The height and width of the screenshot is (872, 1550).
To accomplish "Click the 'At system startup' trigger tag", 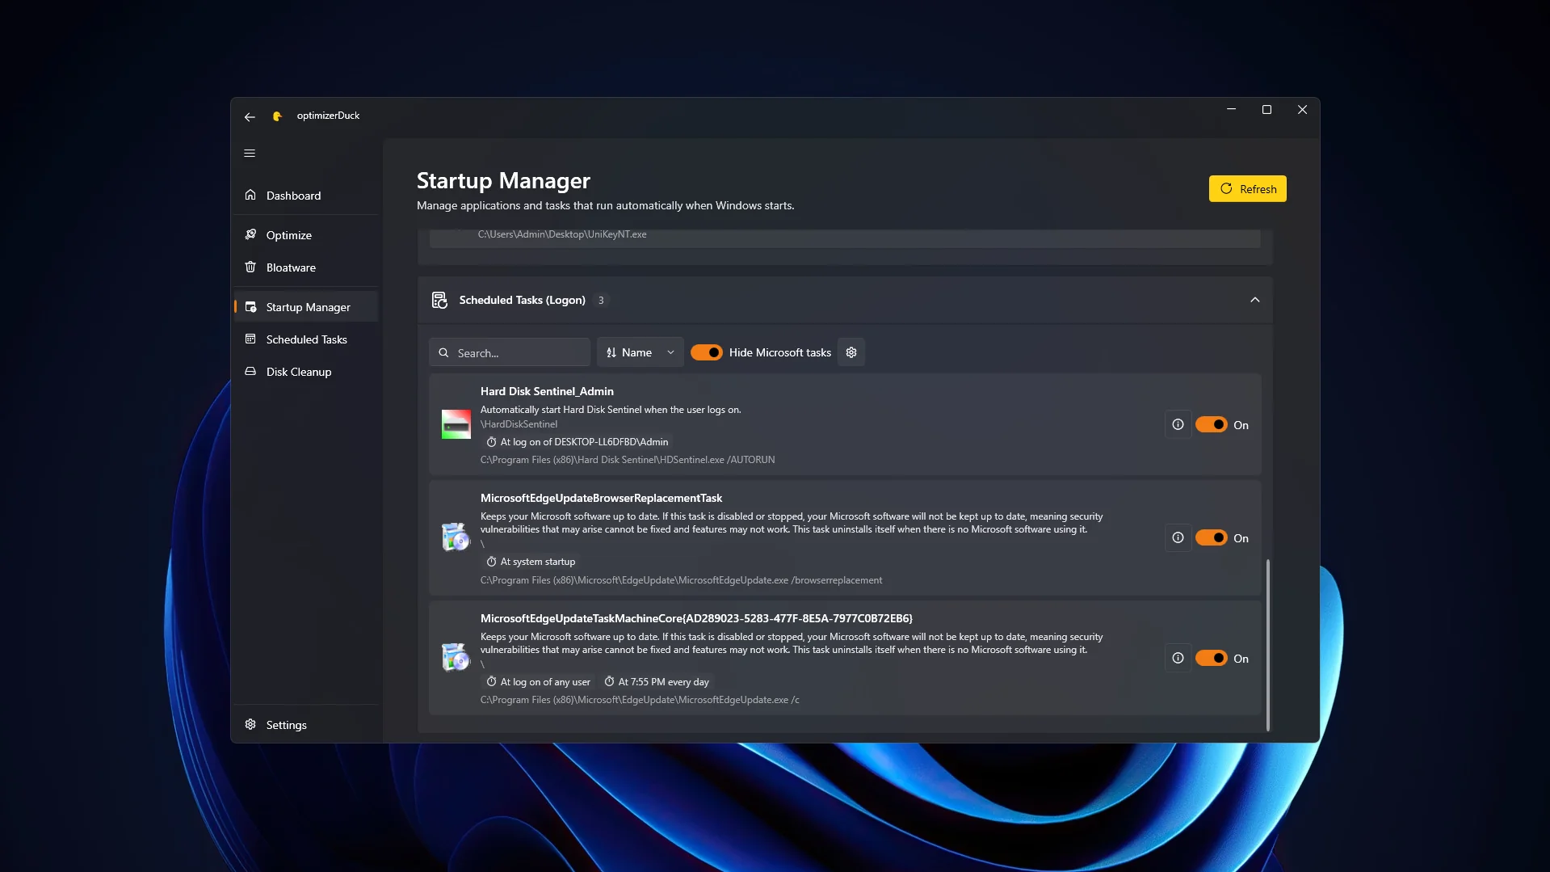I will point(531,562).
